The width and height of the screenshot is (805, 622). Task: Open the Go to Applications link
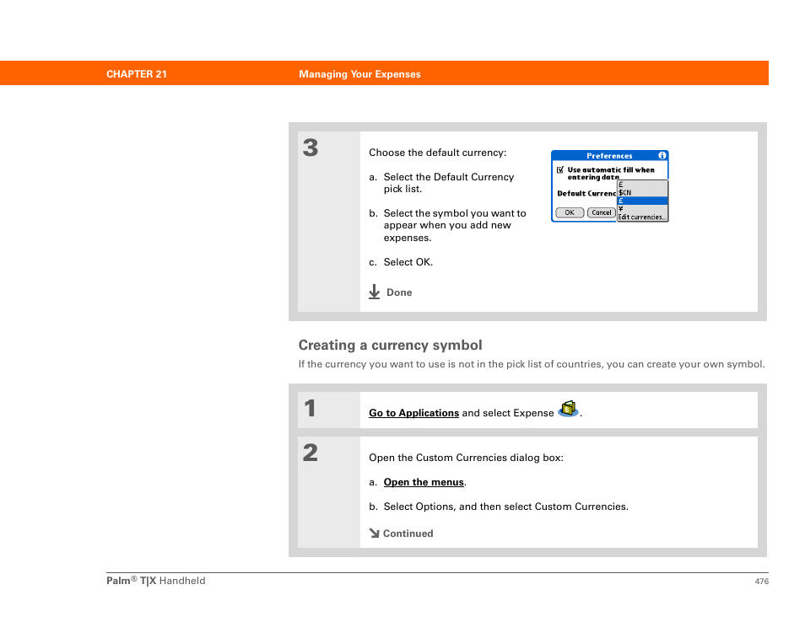coord(413,413)
